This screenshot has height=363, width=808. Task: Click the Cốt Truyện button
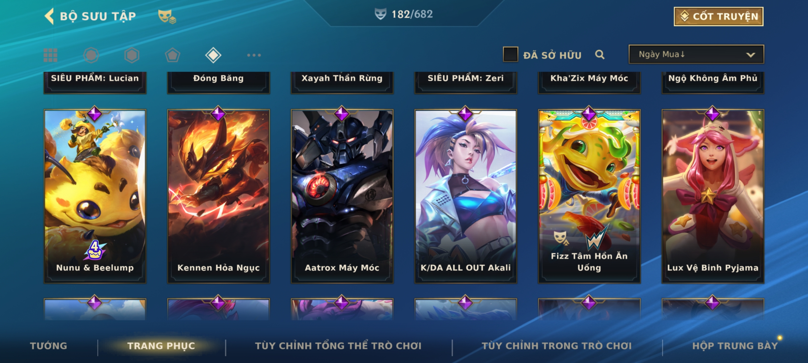point(718,16)
